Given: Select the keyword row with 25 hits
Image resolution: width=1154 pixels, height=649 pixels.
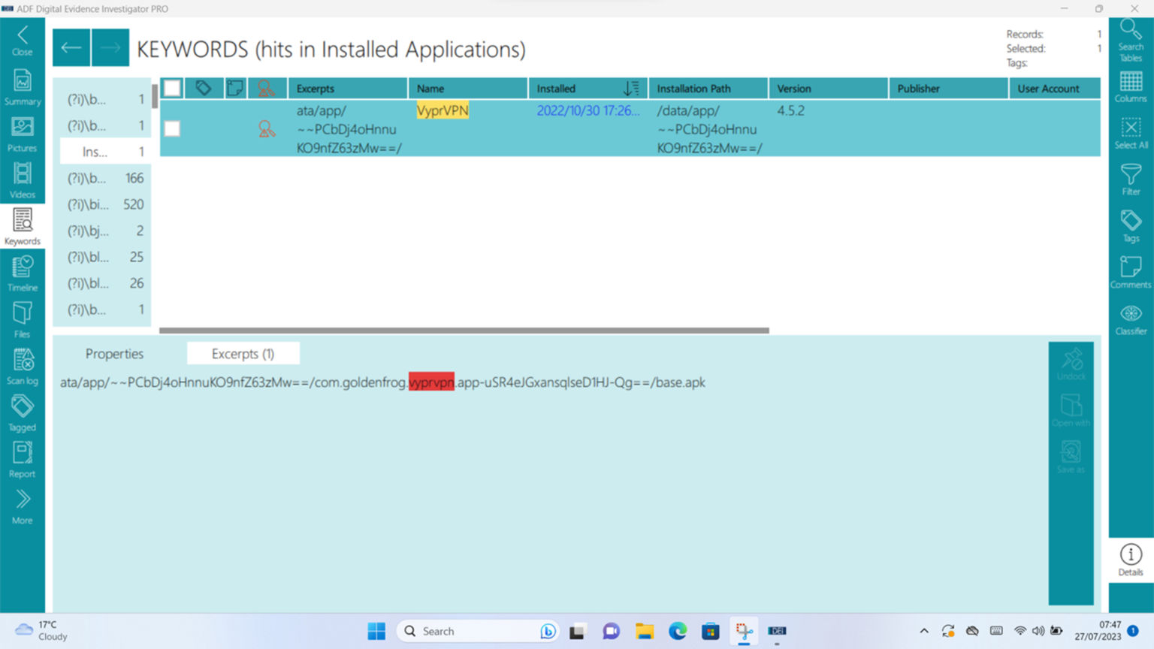Looking at the screenshot, I should point(105,257).
